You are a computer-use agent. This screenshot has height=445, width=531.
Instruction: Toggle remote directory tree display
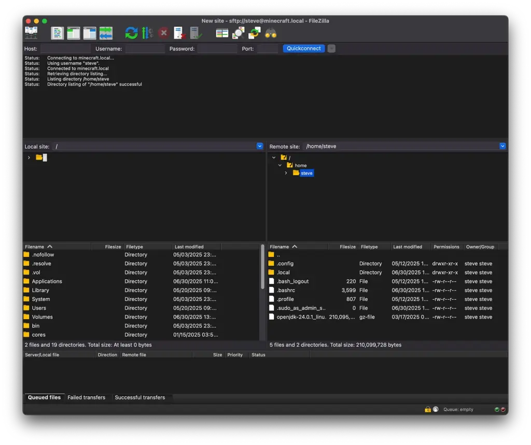click(x=89, y=33)
